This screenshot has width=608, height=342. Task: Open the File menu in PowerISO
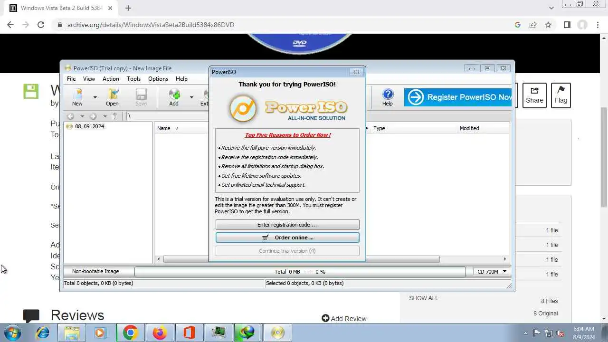(x=71, y=79)
